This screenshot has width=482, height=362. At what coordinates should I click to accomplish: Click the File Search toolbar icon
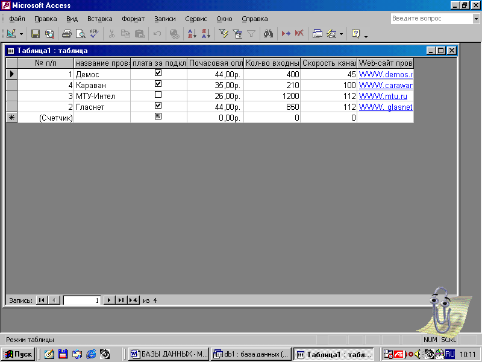[49, 34]
